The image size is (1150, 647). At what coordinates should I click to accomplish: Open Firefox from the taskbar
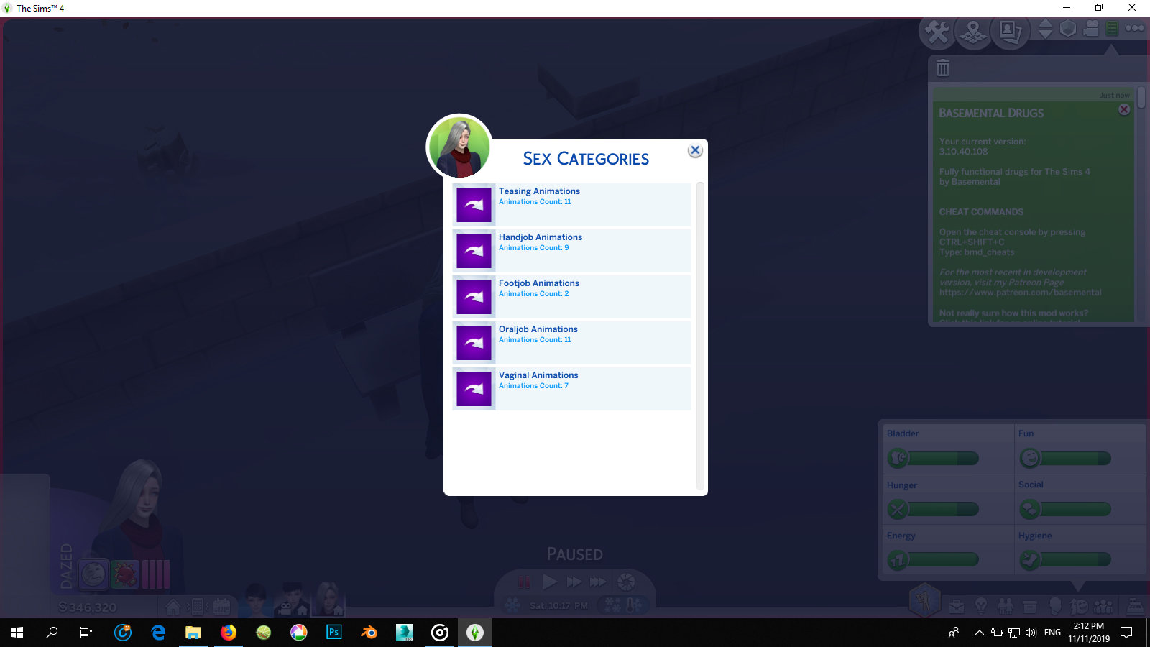[229, 633]
